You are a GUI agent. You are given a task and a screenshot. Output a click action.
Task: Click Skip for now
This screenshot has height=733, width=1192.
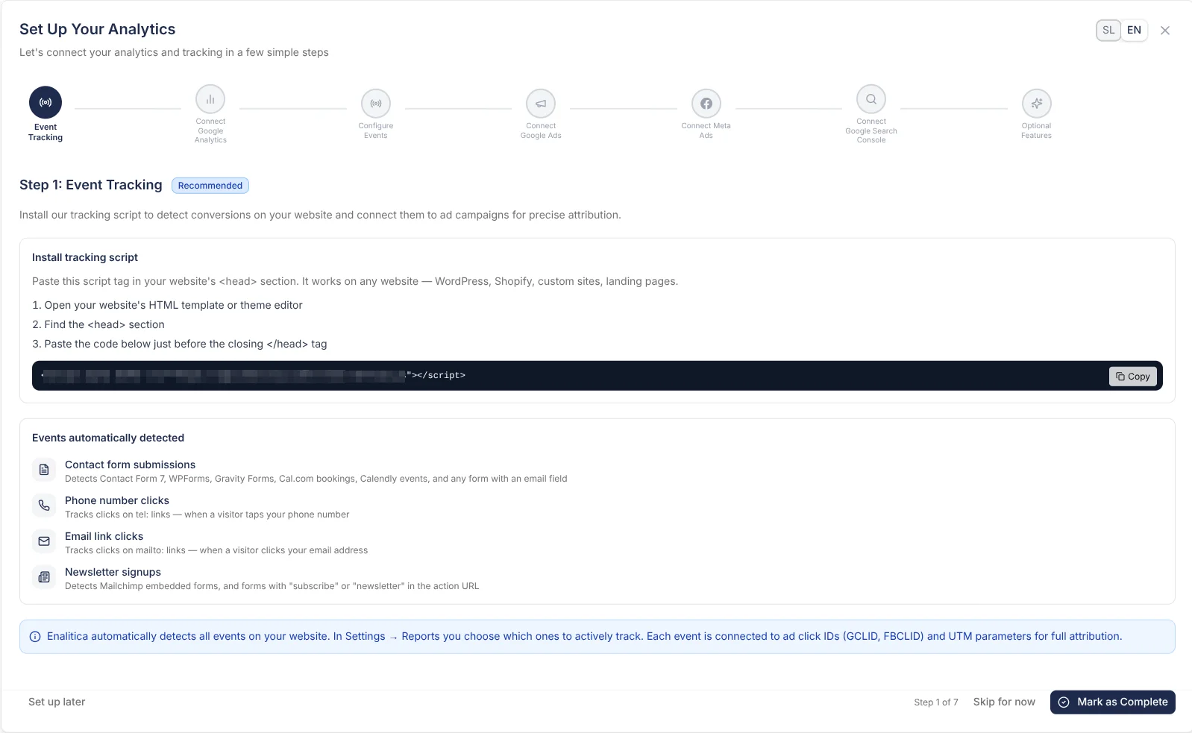click(x=1004, y=702)
